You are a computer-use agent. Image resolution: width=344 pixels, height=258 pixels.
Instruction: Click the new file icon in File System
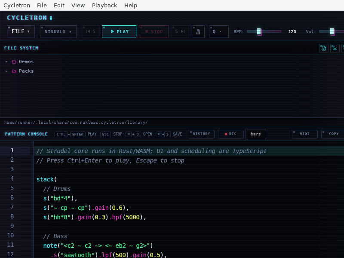324,48
